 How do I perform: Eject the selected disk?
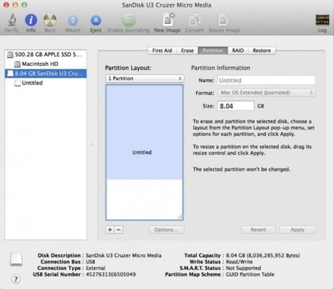click(96, 20)
